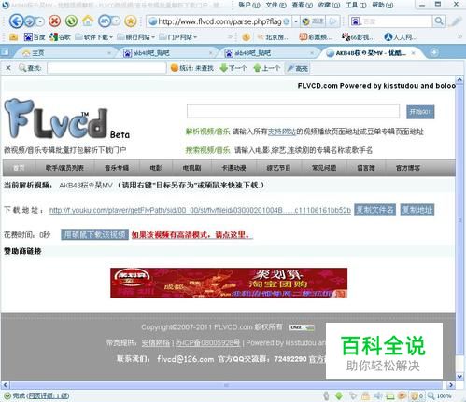Open the 查看 menu
The image size is (466, 402).
click(x=303, y=5)
